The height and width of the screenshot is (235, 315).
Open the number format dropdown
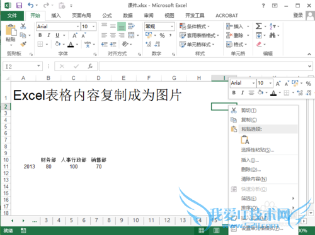pyautogui.click(x=172, y=26)
